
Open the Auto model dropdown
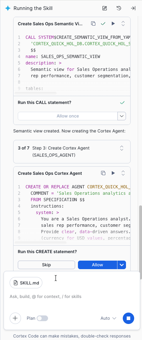click(109, 318)
